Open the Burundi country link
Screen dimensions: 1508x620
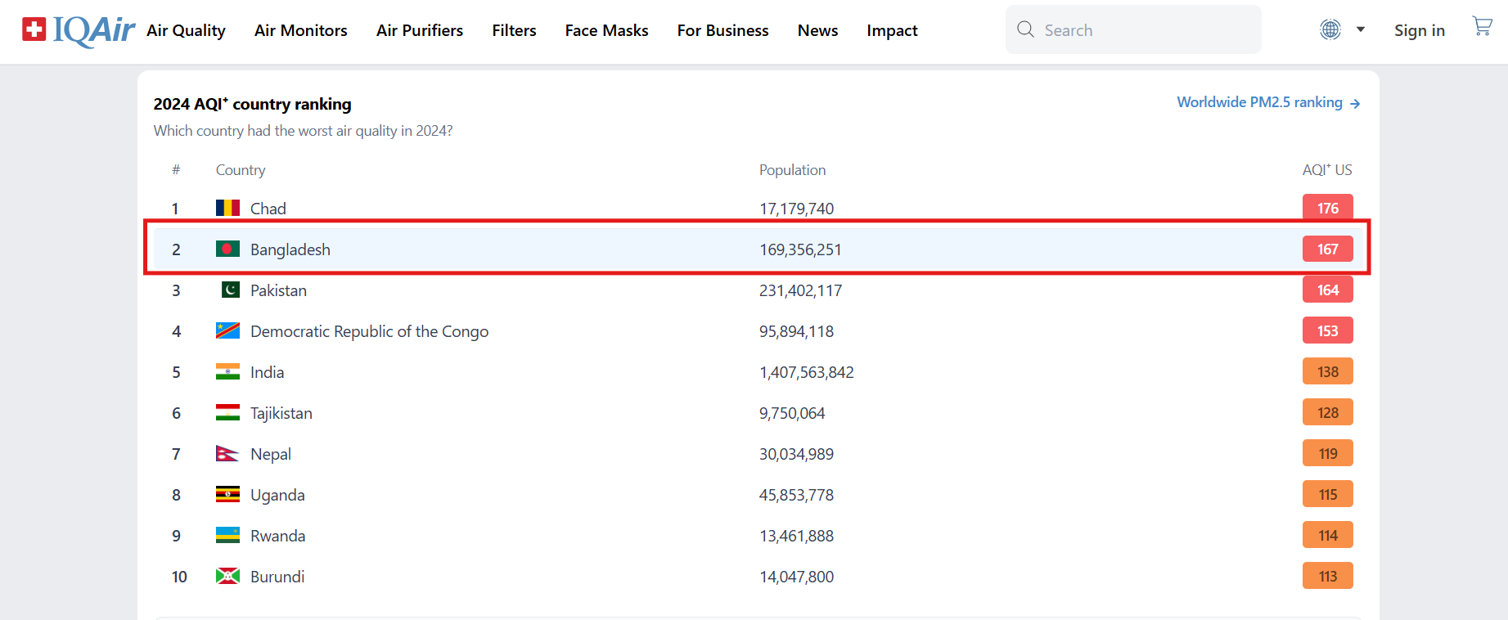point(277,577)
